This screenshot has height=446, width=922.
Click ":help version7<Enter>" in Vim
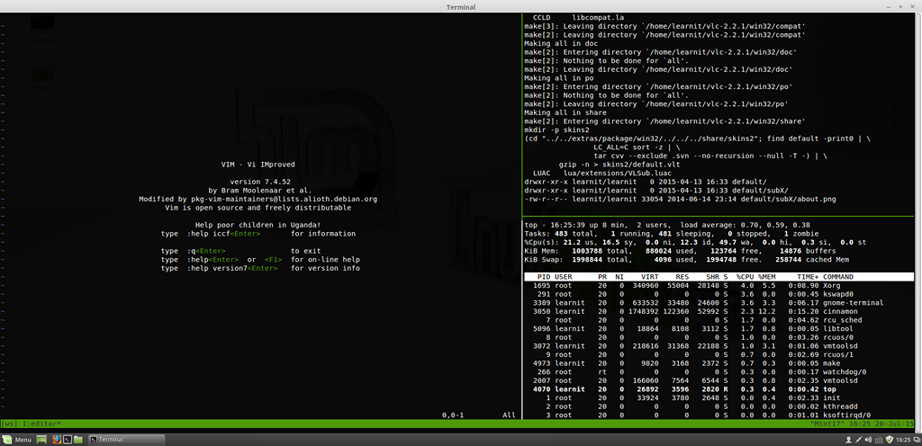232,268
